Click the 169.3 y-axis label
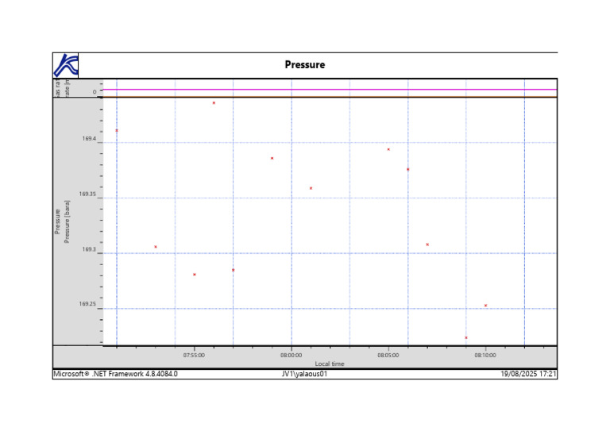 [x=89, y=249]
